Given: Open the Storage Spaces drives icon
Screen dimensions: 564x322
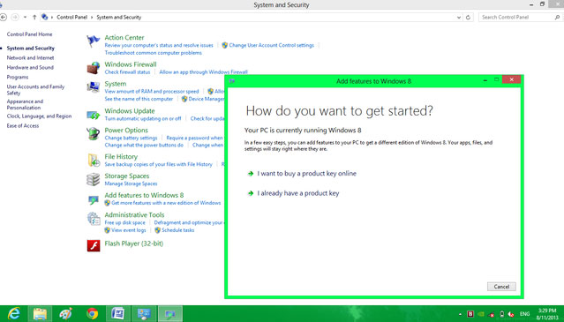Looking at the screenshot, I should click(94, 179).
